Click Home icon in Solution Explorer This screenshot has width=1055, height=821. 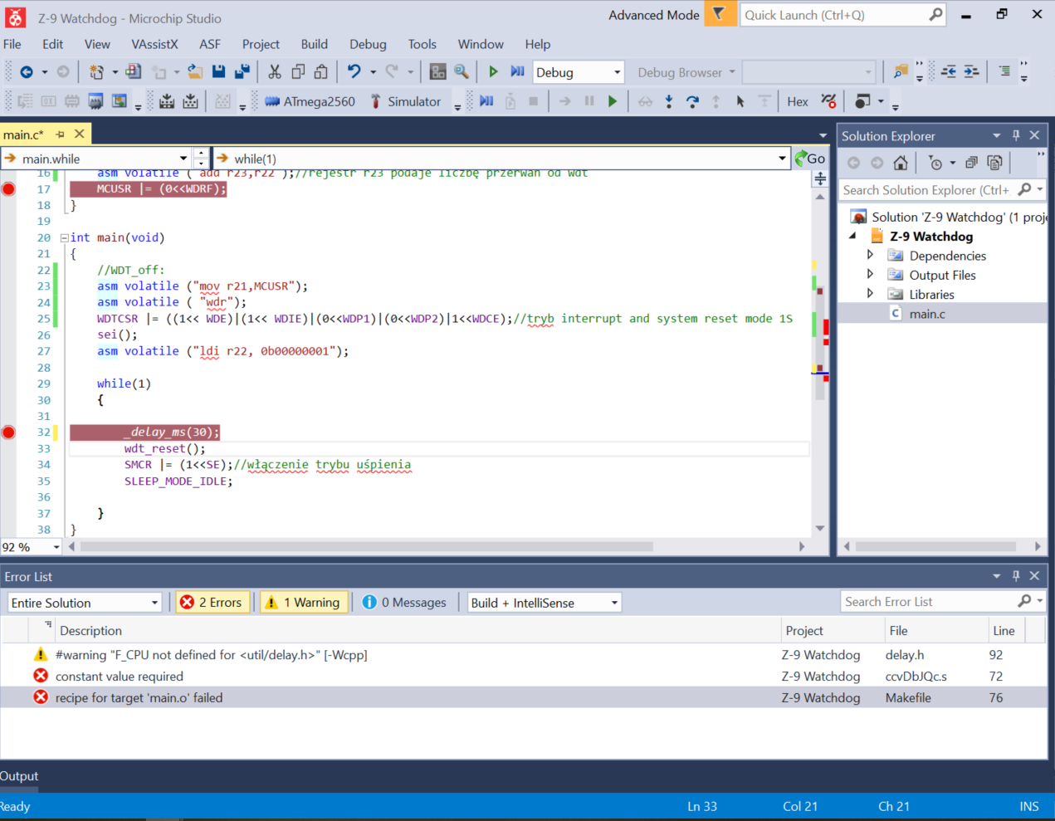pos(901,163)
